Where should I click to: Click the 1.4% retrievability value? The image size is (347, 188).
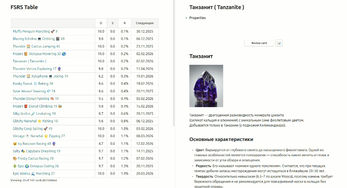coord(124,173)
